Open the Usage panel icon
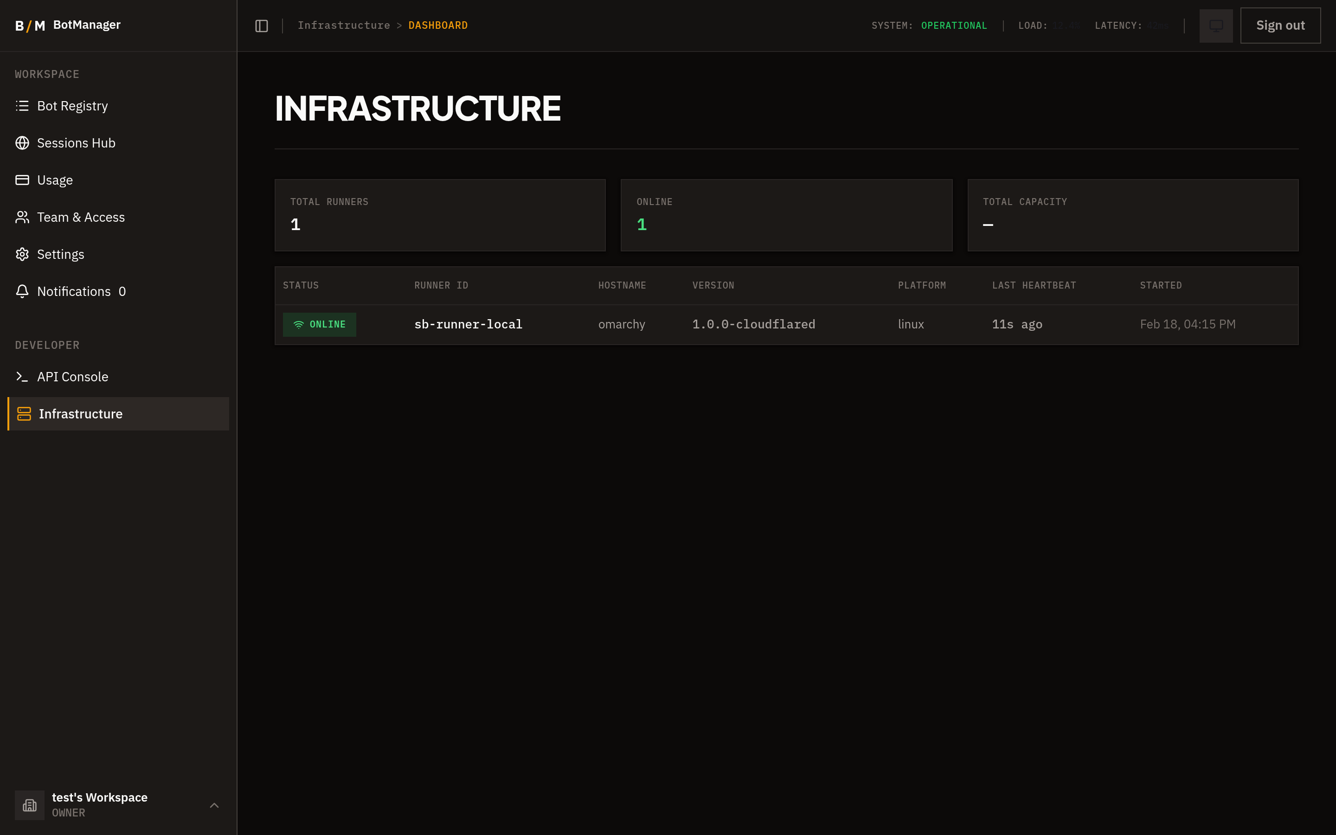Image resolution: width=1336 pixels, height=835 pixels. tap(22, 180)
